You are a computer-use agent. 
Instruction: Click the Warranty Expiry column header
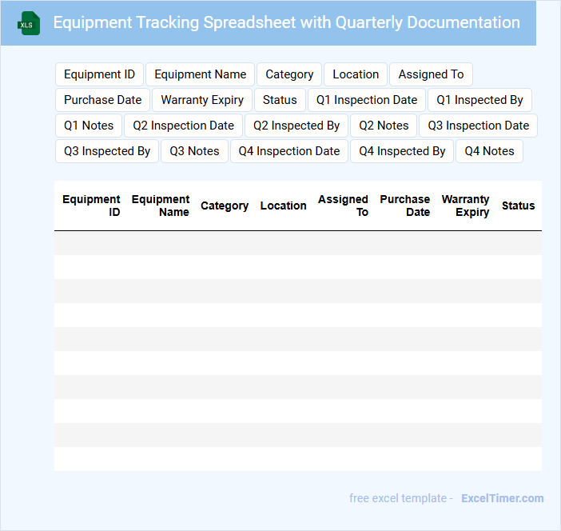pos(465,206)
